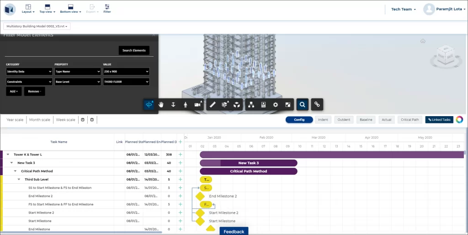This screenshot has width=468, height=235.
Task: Toggle the Critical Path view
Action: [x=409, y=120]
